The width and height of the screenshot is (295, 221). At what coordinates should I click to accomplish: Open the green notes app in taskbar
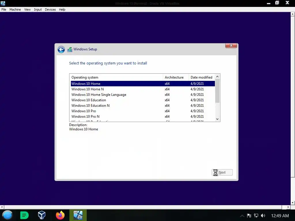coord(24,215)
